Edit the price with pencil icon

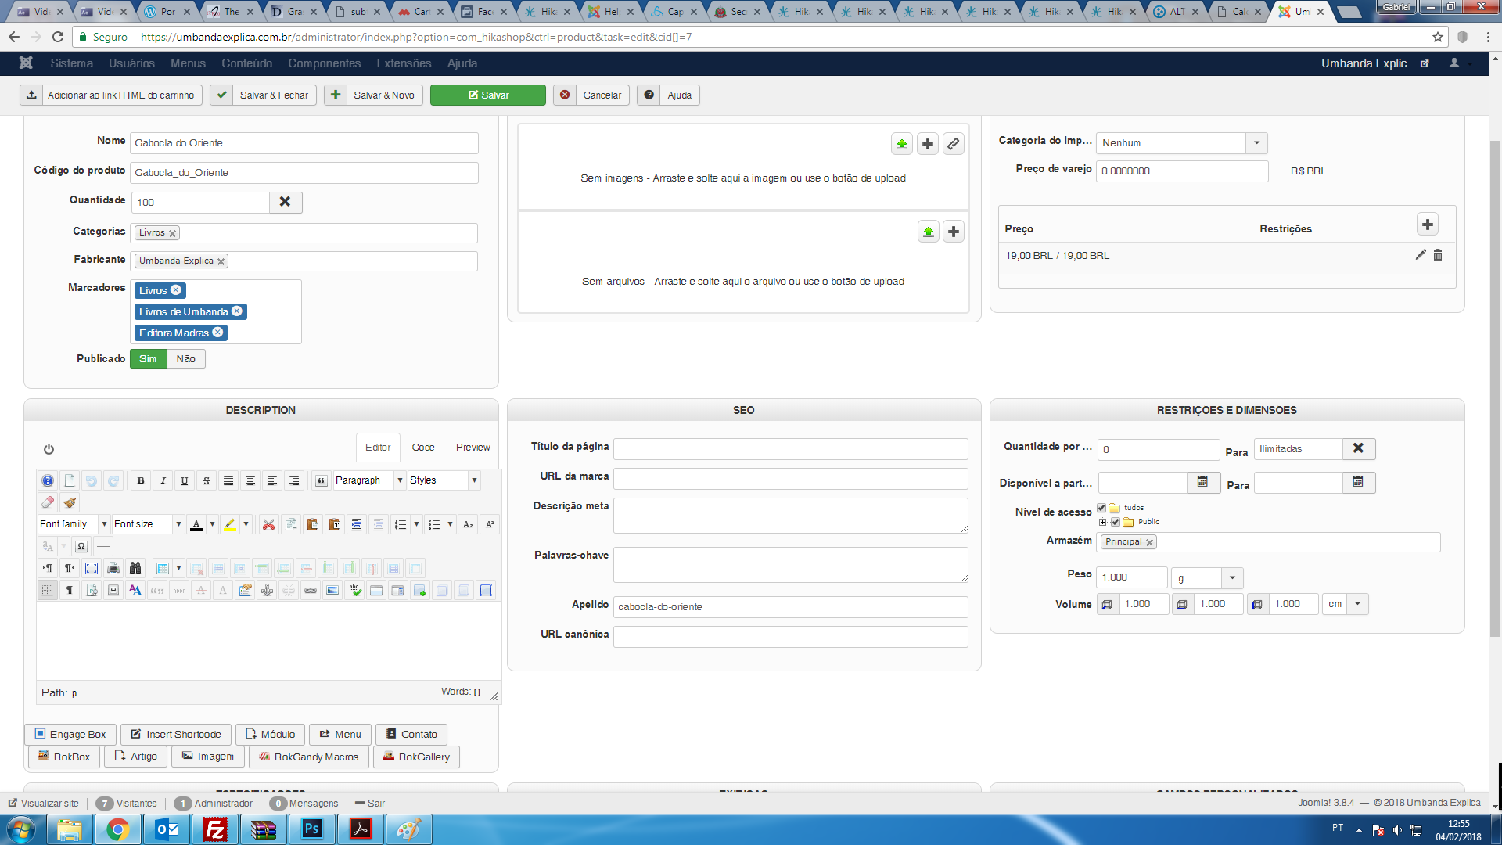1421,255
